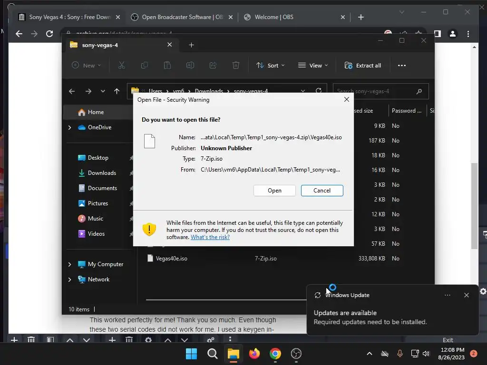
Task: Reload the Chrome page
Action: click(49, 34)
